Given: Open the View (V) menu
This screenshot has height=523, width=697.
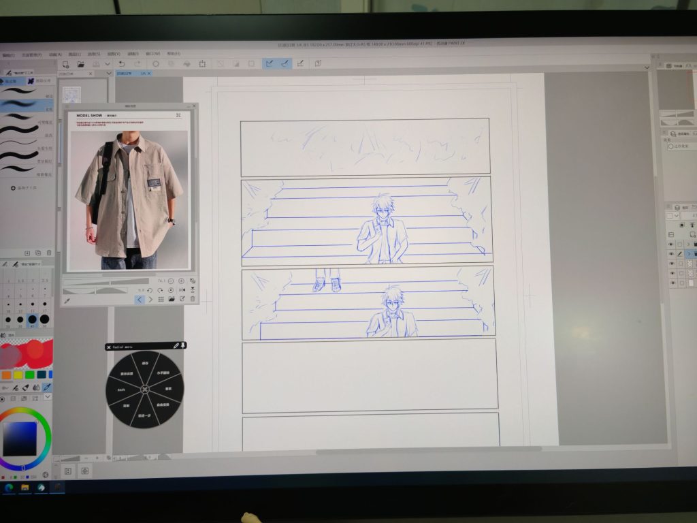Looking at the screenshot, I should (x=114, y=54).
